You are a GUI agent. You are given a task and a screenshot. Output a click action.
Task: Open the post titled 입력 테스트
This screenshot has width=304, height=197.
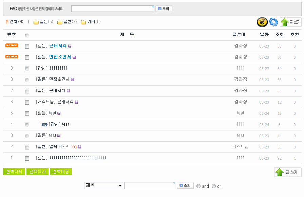(60, 147)
